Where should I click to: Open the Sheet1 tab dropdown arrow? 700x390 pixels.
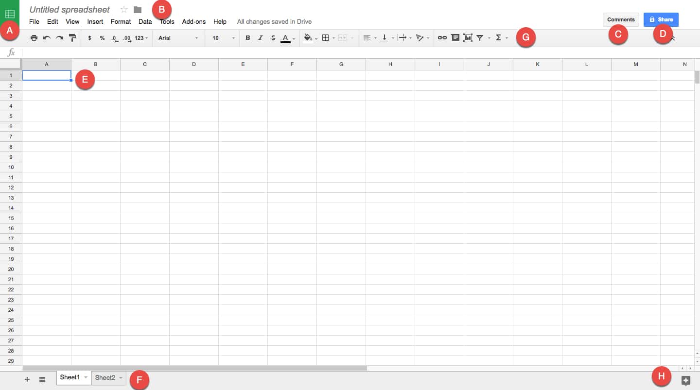click(x=86, y=378)
